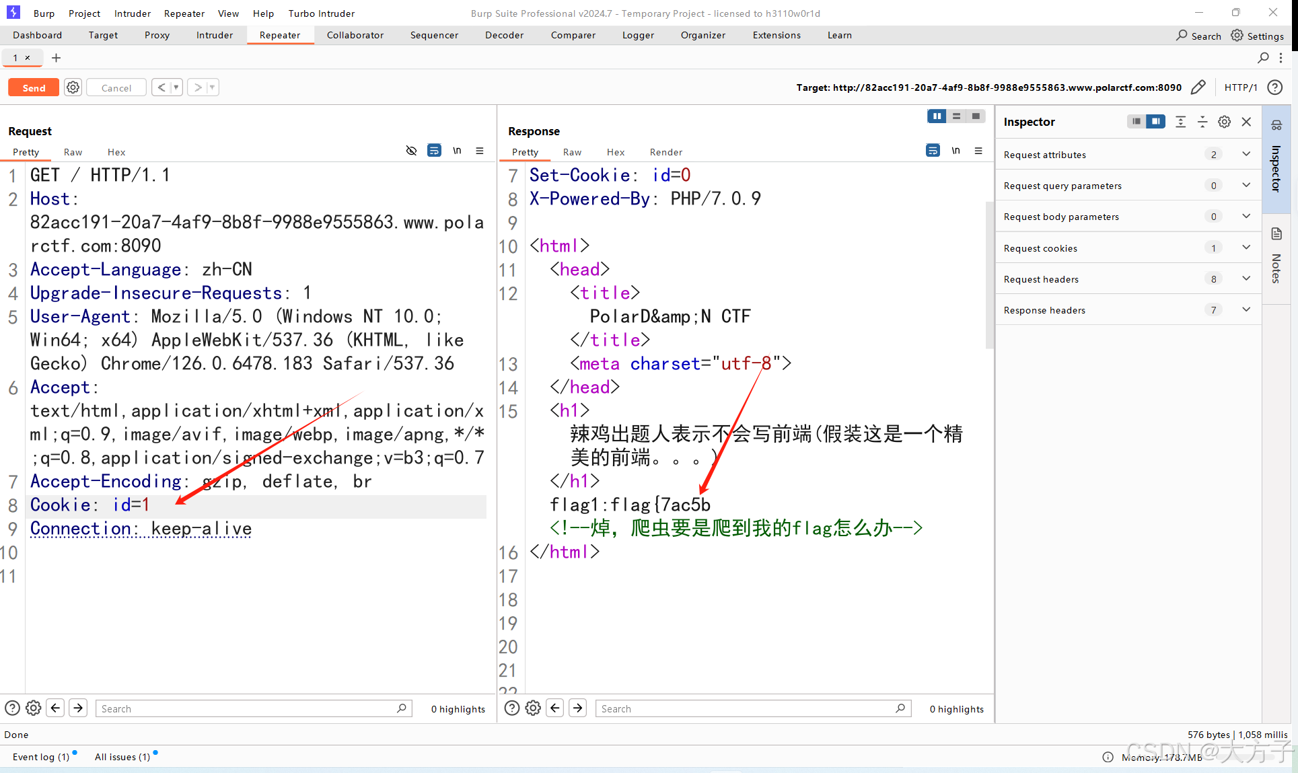Toggle hidden characters eye icon in Request
The image size is (1298, 773).
coord(411,151)
